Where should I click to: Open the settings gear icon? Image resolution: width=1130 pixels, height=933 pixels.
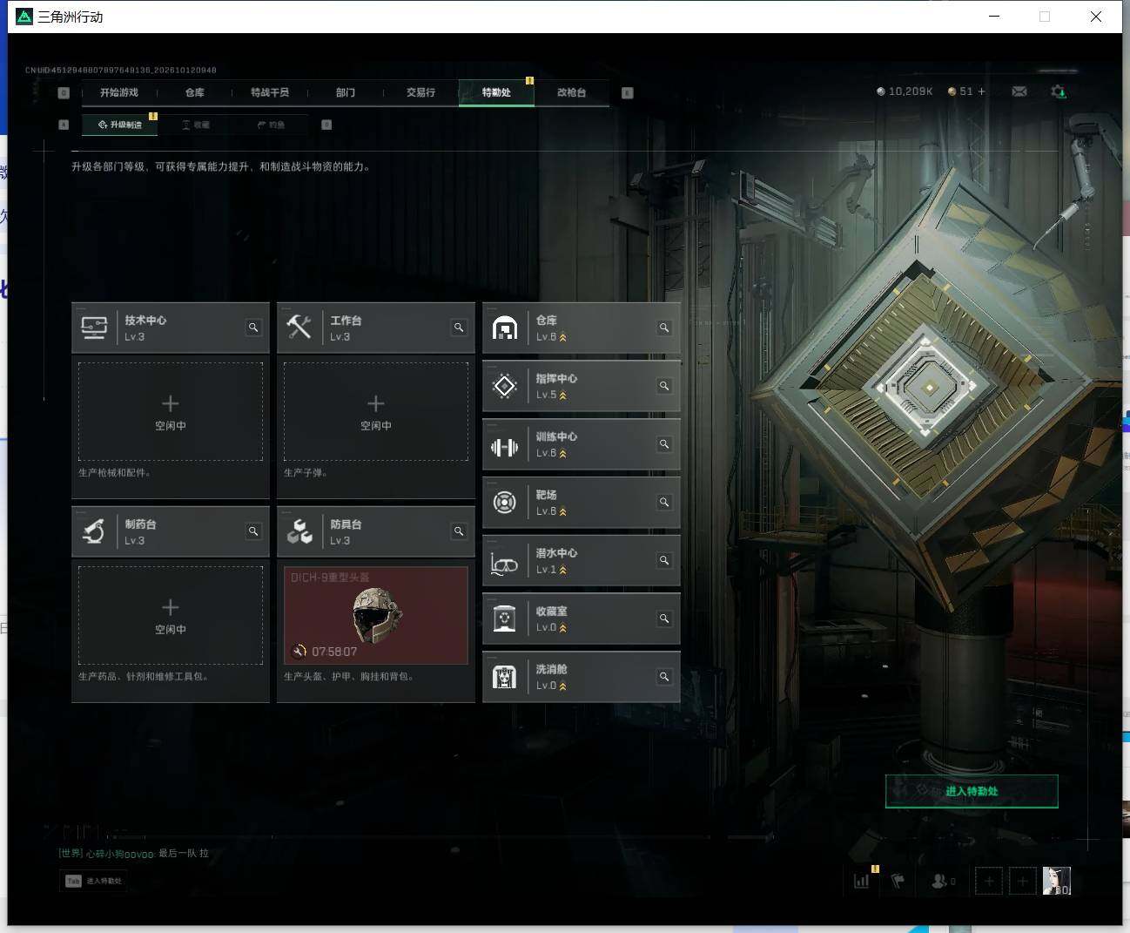click(1059, 91)
